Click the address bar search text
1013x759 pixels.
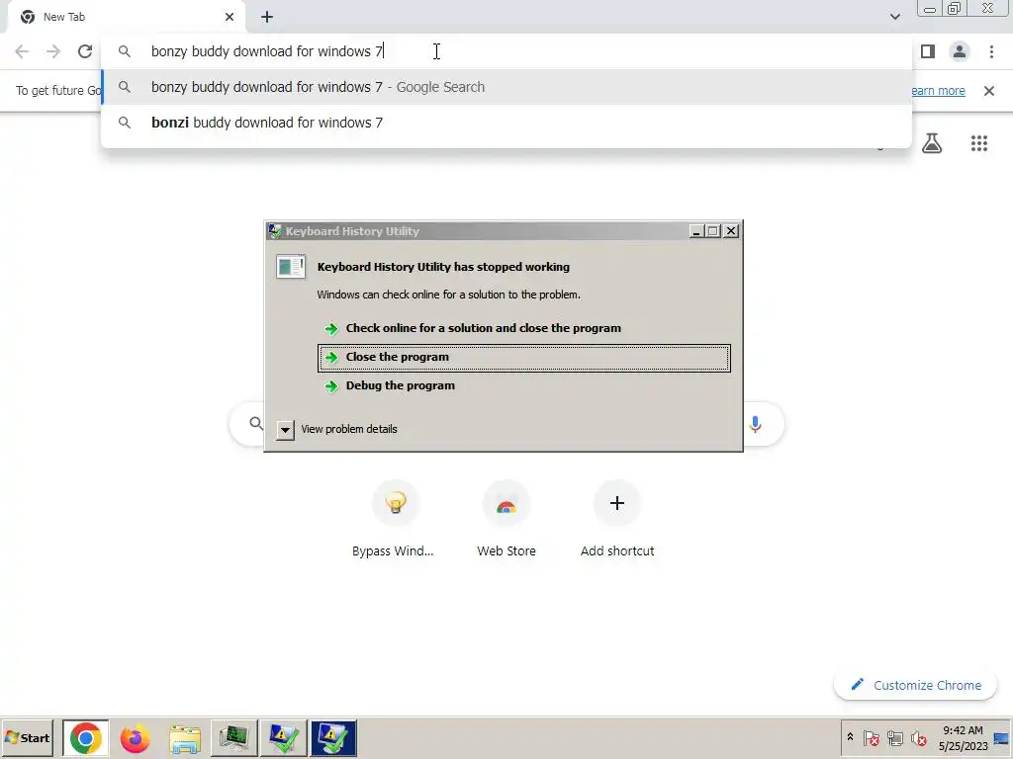tap(267, 51)
